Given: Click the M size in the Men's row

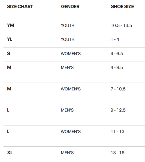Looking at the screenshot, I should (x=9, y=67).
